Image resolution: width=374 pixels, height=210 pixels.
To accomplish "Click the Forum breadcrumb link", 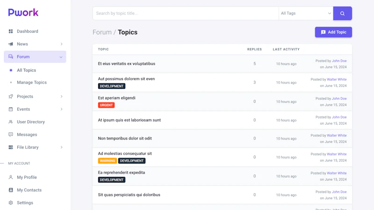I will coord(102,32).
